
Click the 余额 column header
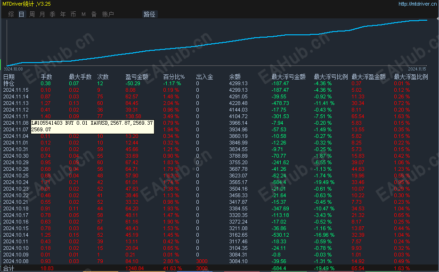235,77
